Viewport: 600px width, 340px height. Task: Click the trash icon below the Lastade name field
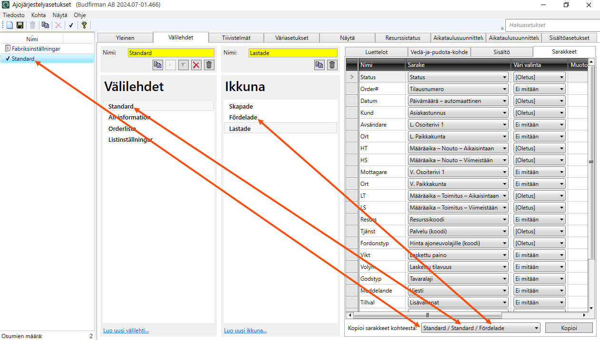[x=332, y=65]
